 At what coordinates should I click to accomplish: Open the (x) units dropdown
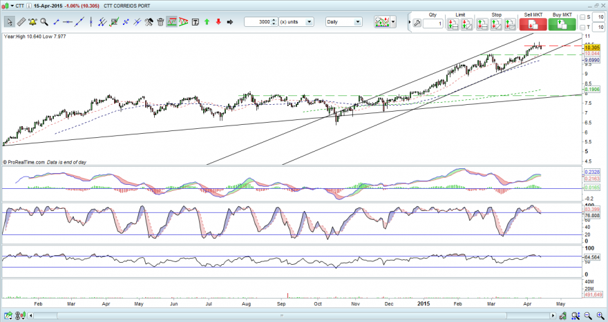[x=296, y=22]
